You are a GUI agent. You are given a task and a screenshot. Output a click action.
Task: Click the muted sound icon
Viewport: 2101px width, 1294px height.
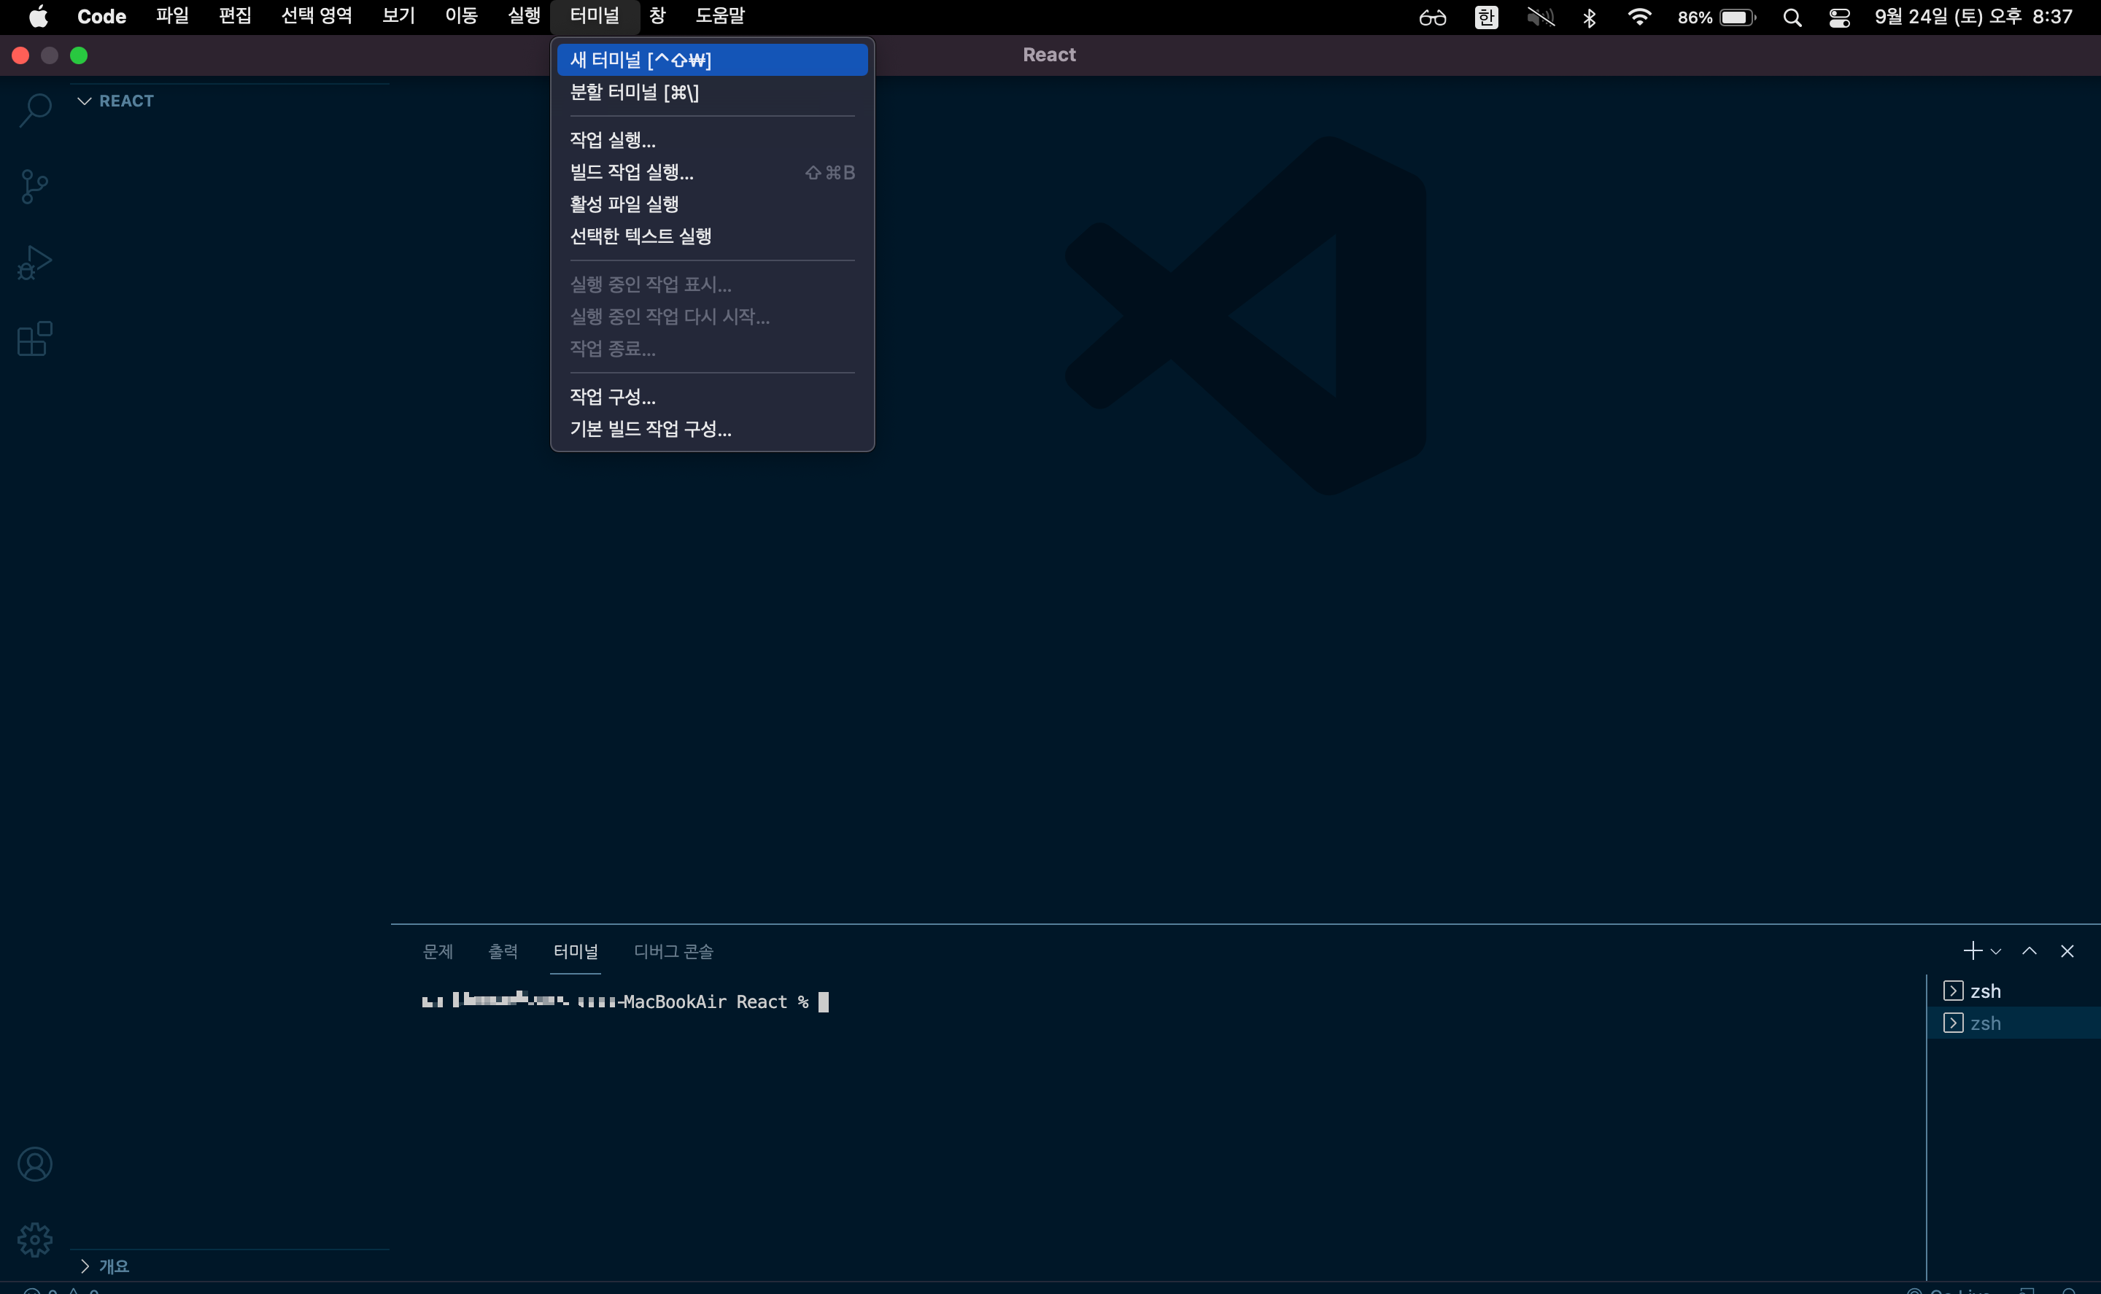point(1541,17)
